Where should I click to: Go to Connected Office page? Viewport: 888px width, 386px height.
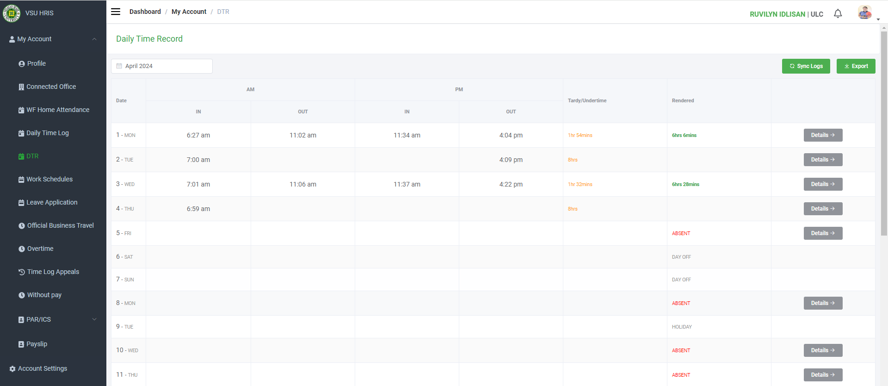[51, 87]
